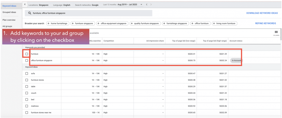Check the bed keyword checkbox

27,99
